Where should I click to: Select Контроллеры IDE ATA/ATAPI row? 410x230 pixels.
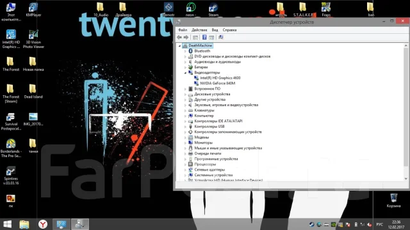pos(218,121)
